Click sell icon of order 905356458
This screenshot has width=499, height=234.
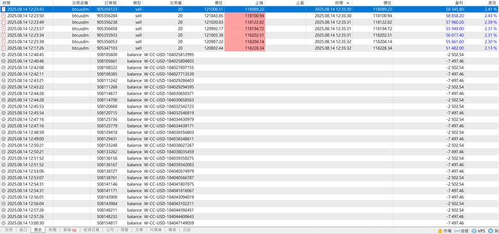[x=3, y=29]
